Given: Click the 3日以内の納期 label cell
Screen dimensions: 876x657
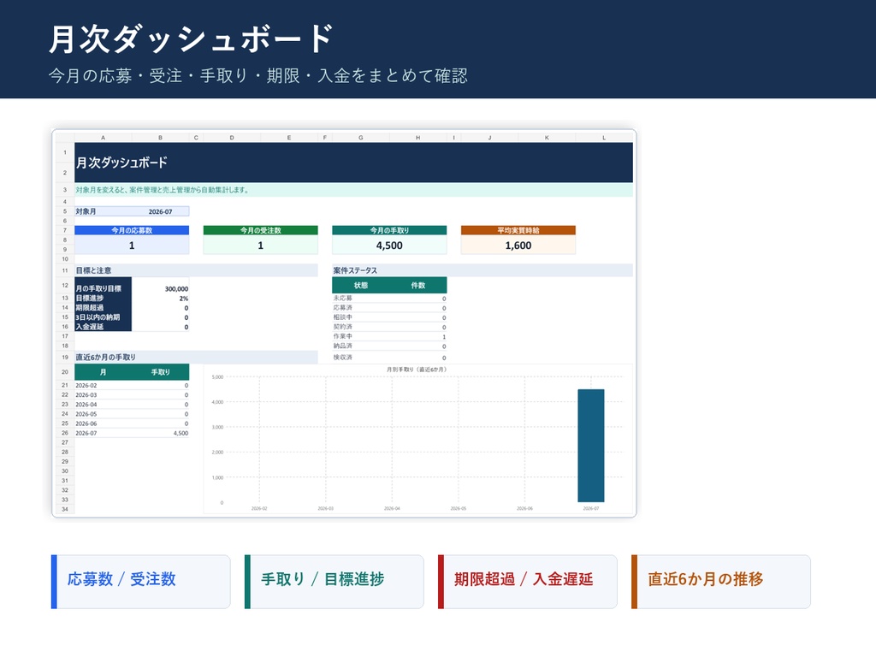Looking at the screenshot, I should [103, 317].
